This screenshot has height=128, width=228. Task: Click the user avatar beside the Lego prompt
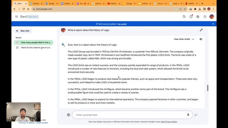coord(63,30)
